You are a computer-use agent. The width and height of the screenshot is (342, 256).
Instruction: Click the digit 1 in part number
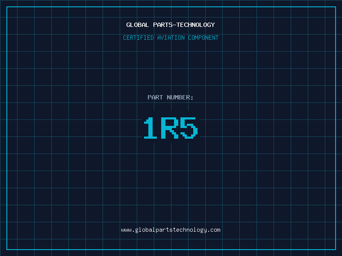[150, 128]
